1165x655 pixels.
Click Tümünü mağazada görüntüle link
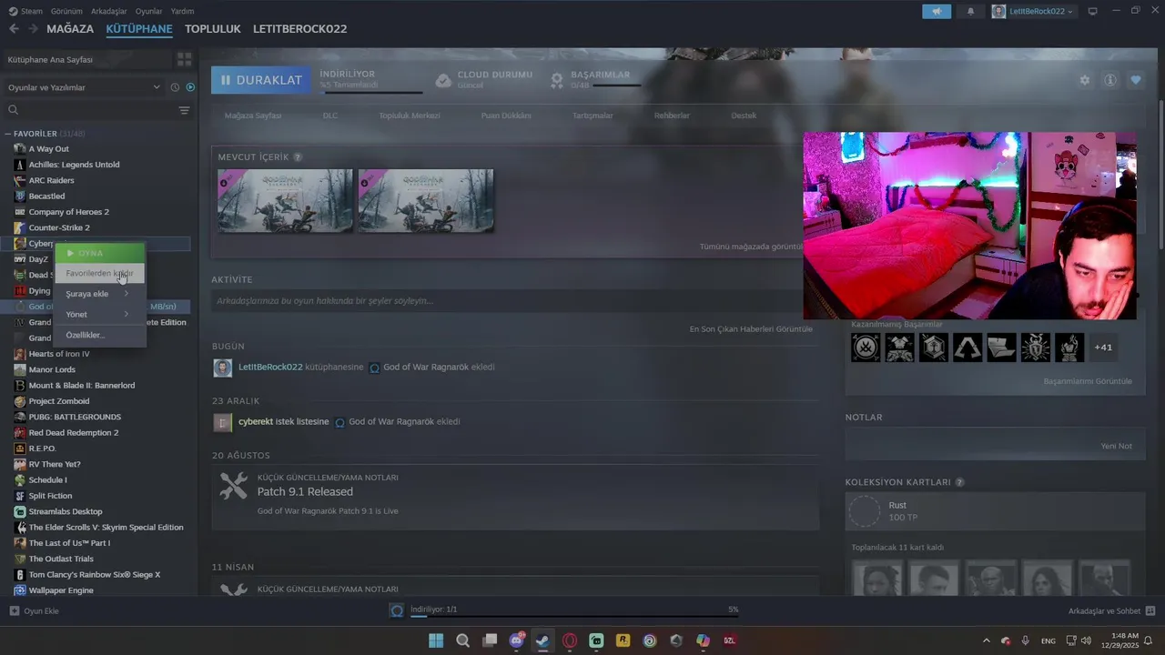751,247
